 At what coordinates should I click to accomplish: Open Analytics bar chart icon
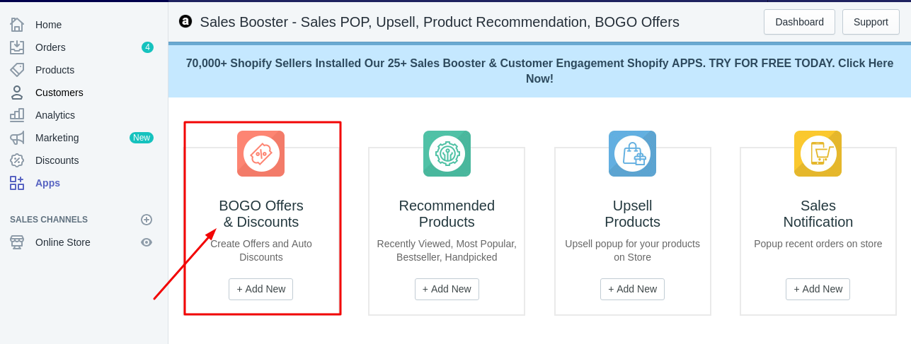click(17, 115)
